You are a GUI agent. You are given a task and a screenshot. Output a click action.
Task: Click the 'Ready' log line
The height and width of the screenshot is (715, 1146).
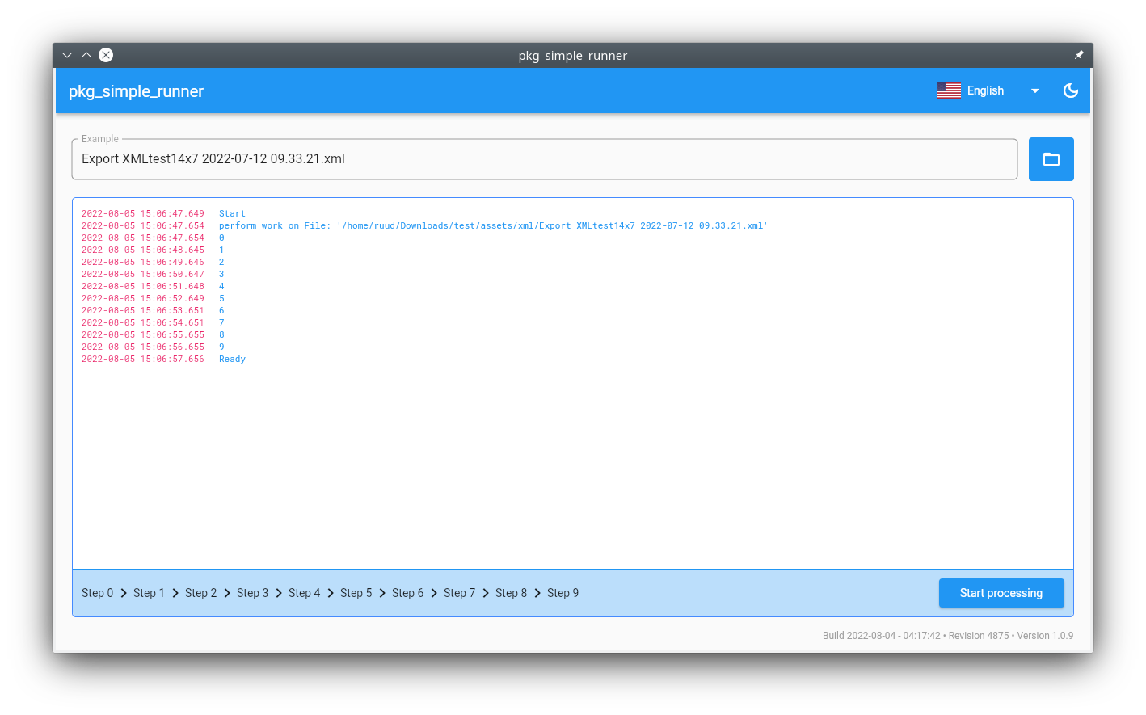pos(232,359)
